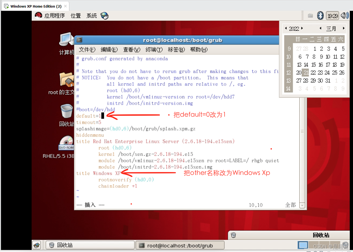Viewport: 353px width, 252px height.
Task: Switch to 回收站 taskbar window
Action: (x=90, y=245)
